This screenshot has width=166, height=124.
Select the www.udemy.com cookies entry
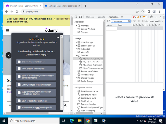tap(91, 59)
